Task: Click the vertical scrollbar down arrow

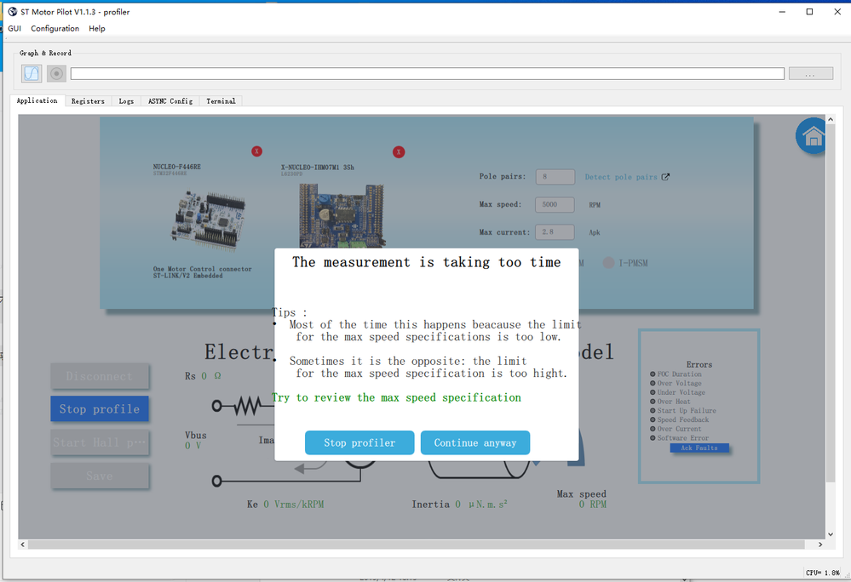Action: 831,535
